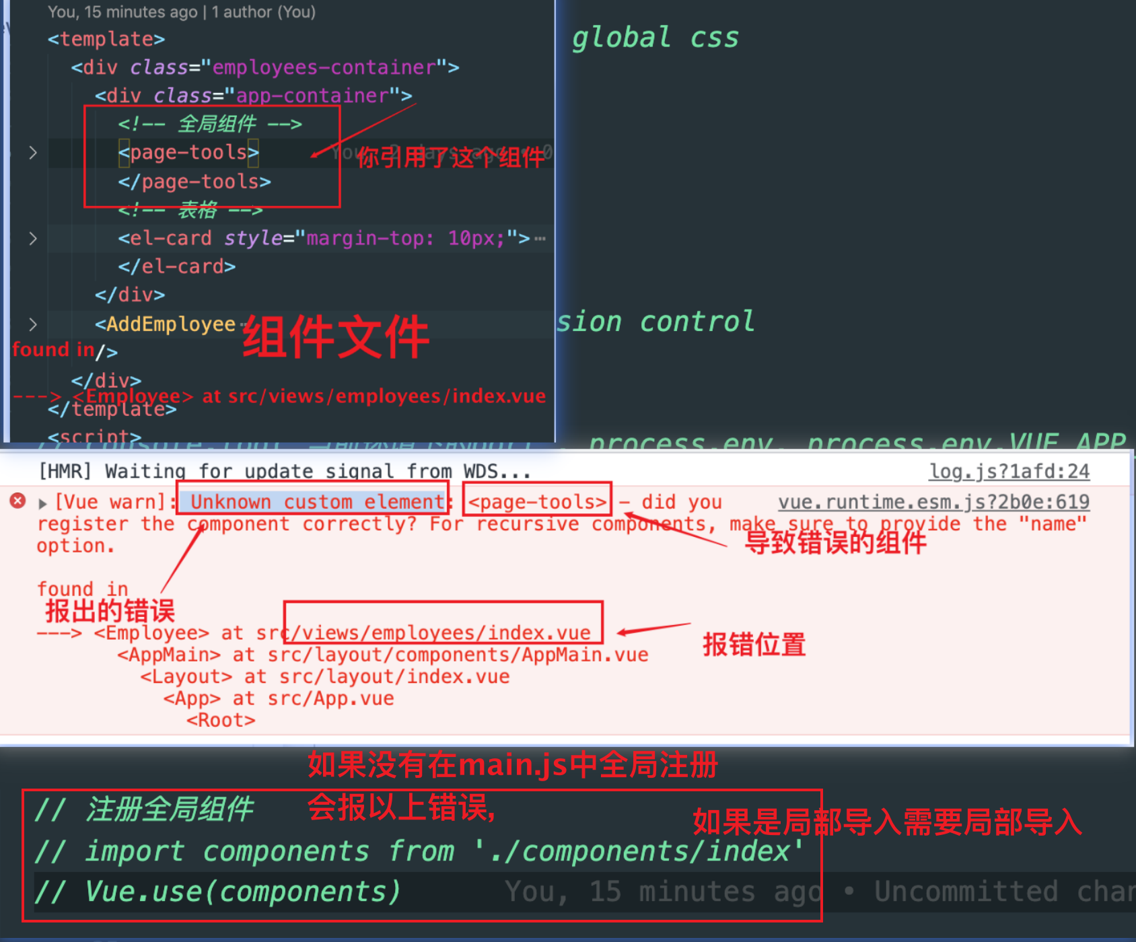Open the vue.runtime.esm.js?2b0e:619 source link

(933, 502)
